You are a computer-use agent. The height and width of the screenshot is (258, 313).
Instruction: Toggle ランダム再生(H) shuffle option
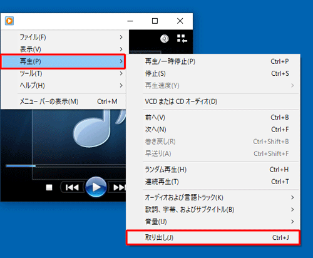pyautogui.click(x=213, y=170)
